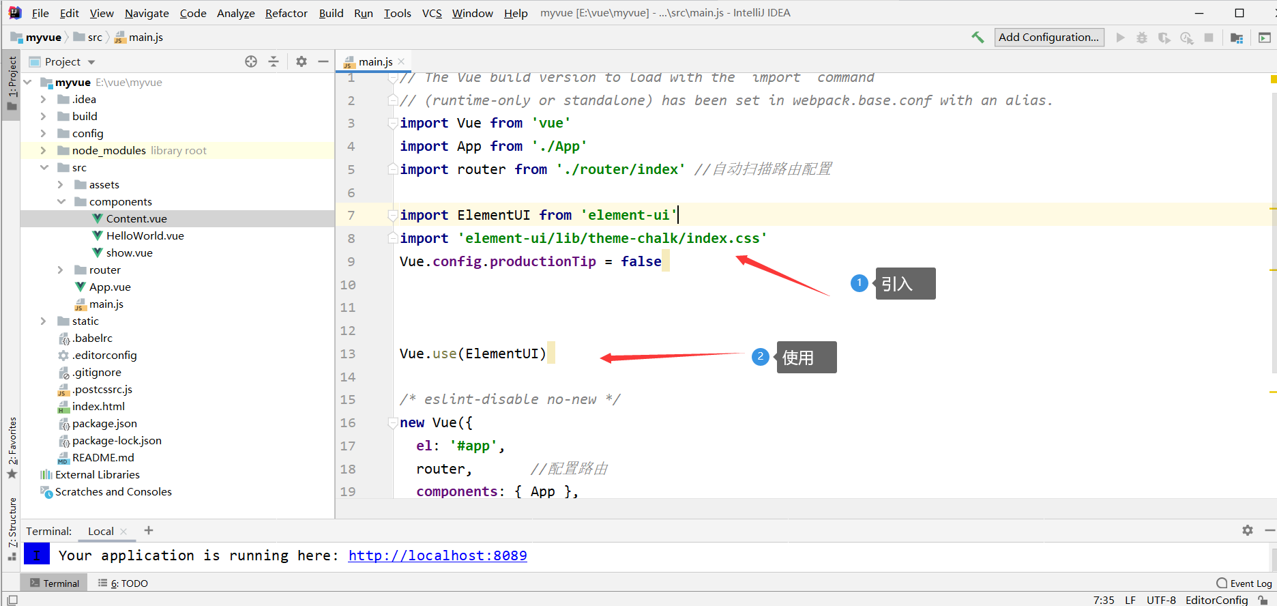
Task: Collapse the components folder
Action: tap(61, 201)
